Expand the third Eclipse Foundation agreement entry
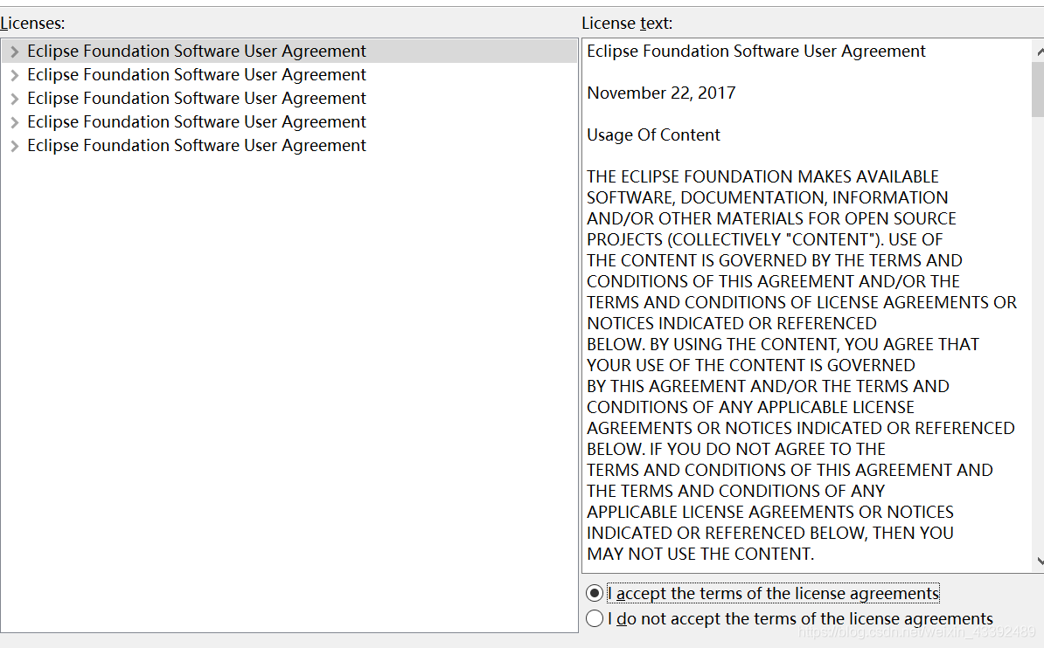Screen dimensions: 1044x648 click(x=15, y=100)
